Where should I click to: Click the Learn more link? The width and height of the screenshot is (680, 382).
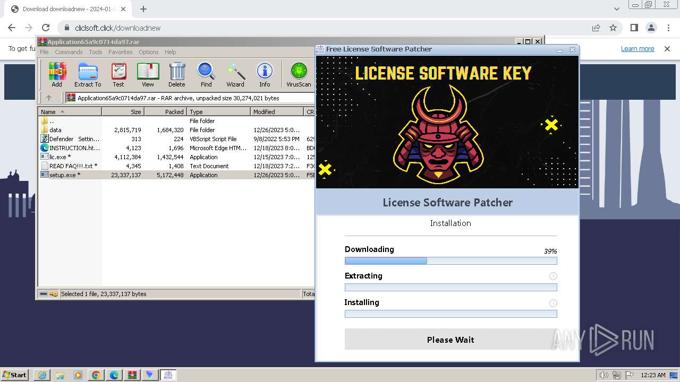[637, 48]
